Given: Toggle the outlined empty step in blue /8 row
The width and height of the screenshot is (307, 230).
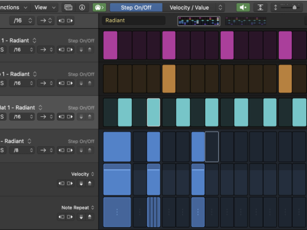Looking at the screenshot, I should [212, 146].
